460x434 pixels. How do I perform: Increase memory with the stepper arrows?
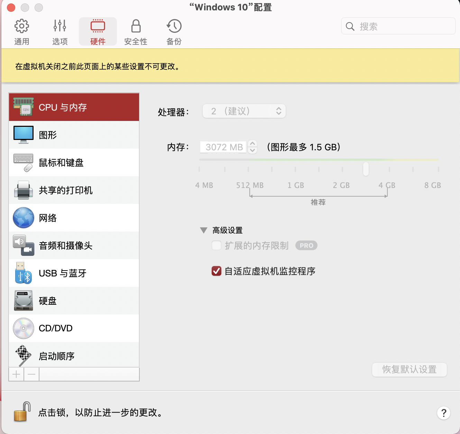click(252, 144)
